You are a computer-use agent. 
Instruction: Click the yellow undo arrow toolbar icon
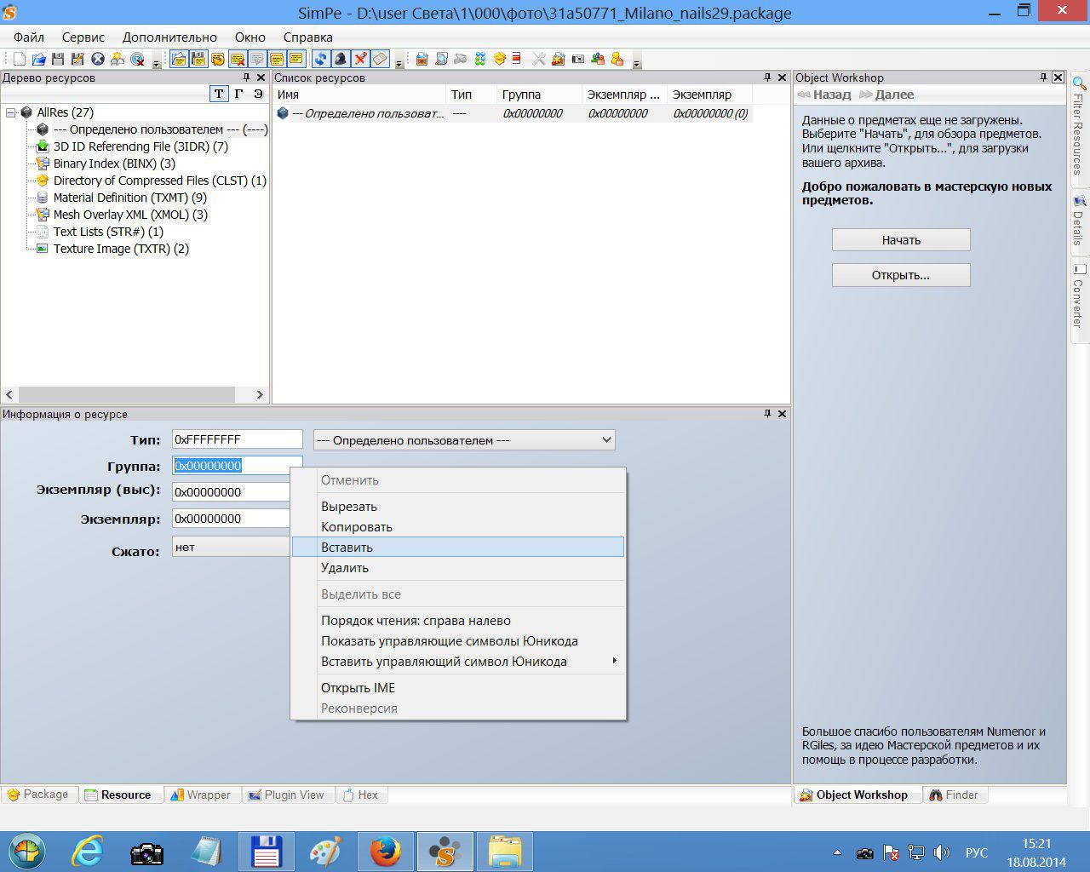click(218, 59)
